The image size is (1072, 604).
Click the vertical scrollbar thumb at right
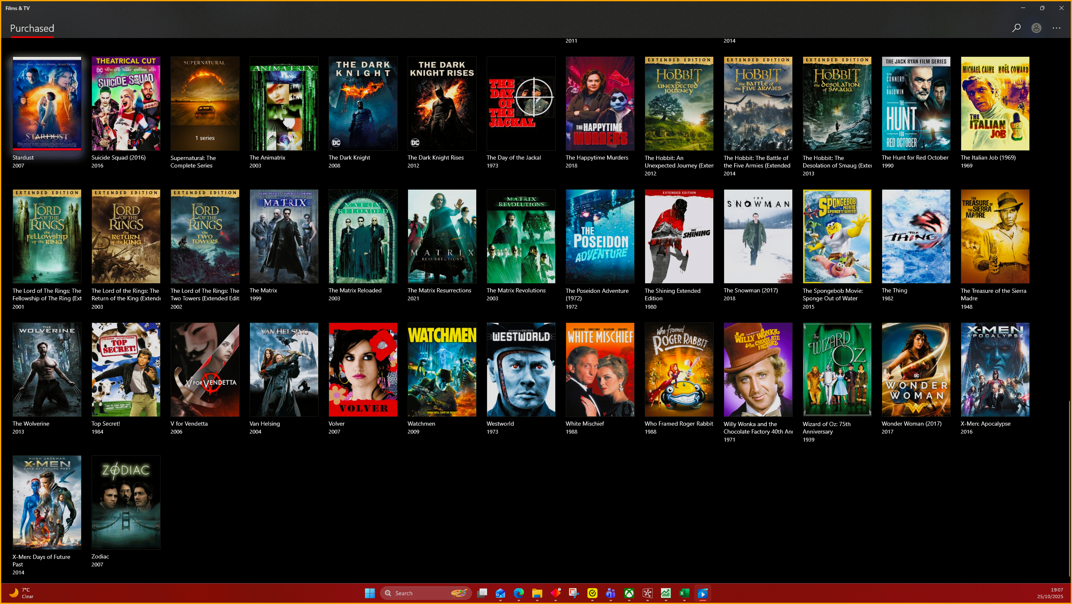[1069, 489]
